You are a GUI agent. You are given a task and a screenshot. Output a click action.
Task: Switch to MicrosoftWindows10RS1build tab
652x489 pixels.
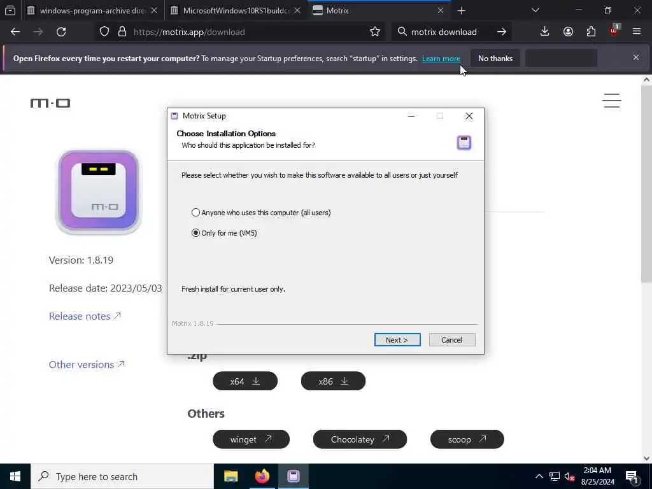click(236, 10)
